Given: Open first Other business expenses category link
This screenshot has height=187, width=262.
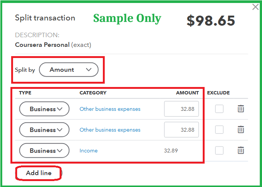Looking at the screenshot, I should pyautogui.click(x=110, y=109).
